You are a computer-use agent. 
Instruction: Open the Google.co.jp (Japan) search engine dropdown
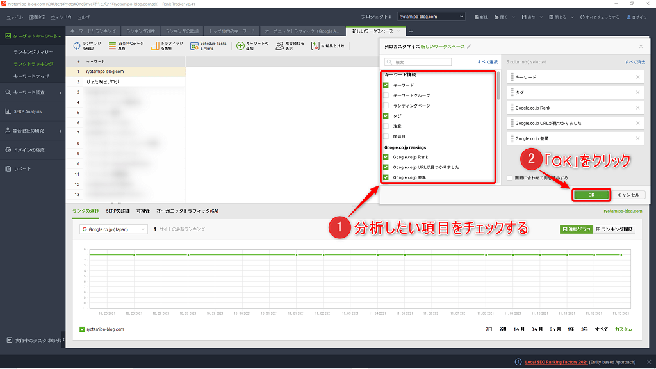coord(113,229)
